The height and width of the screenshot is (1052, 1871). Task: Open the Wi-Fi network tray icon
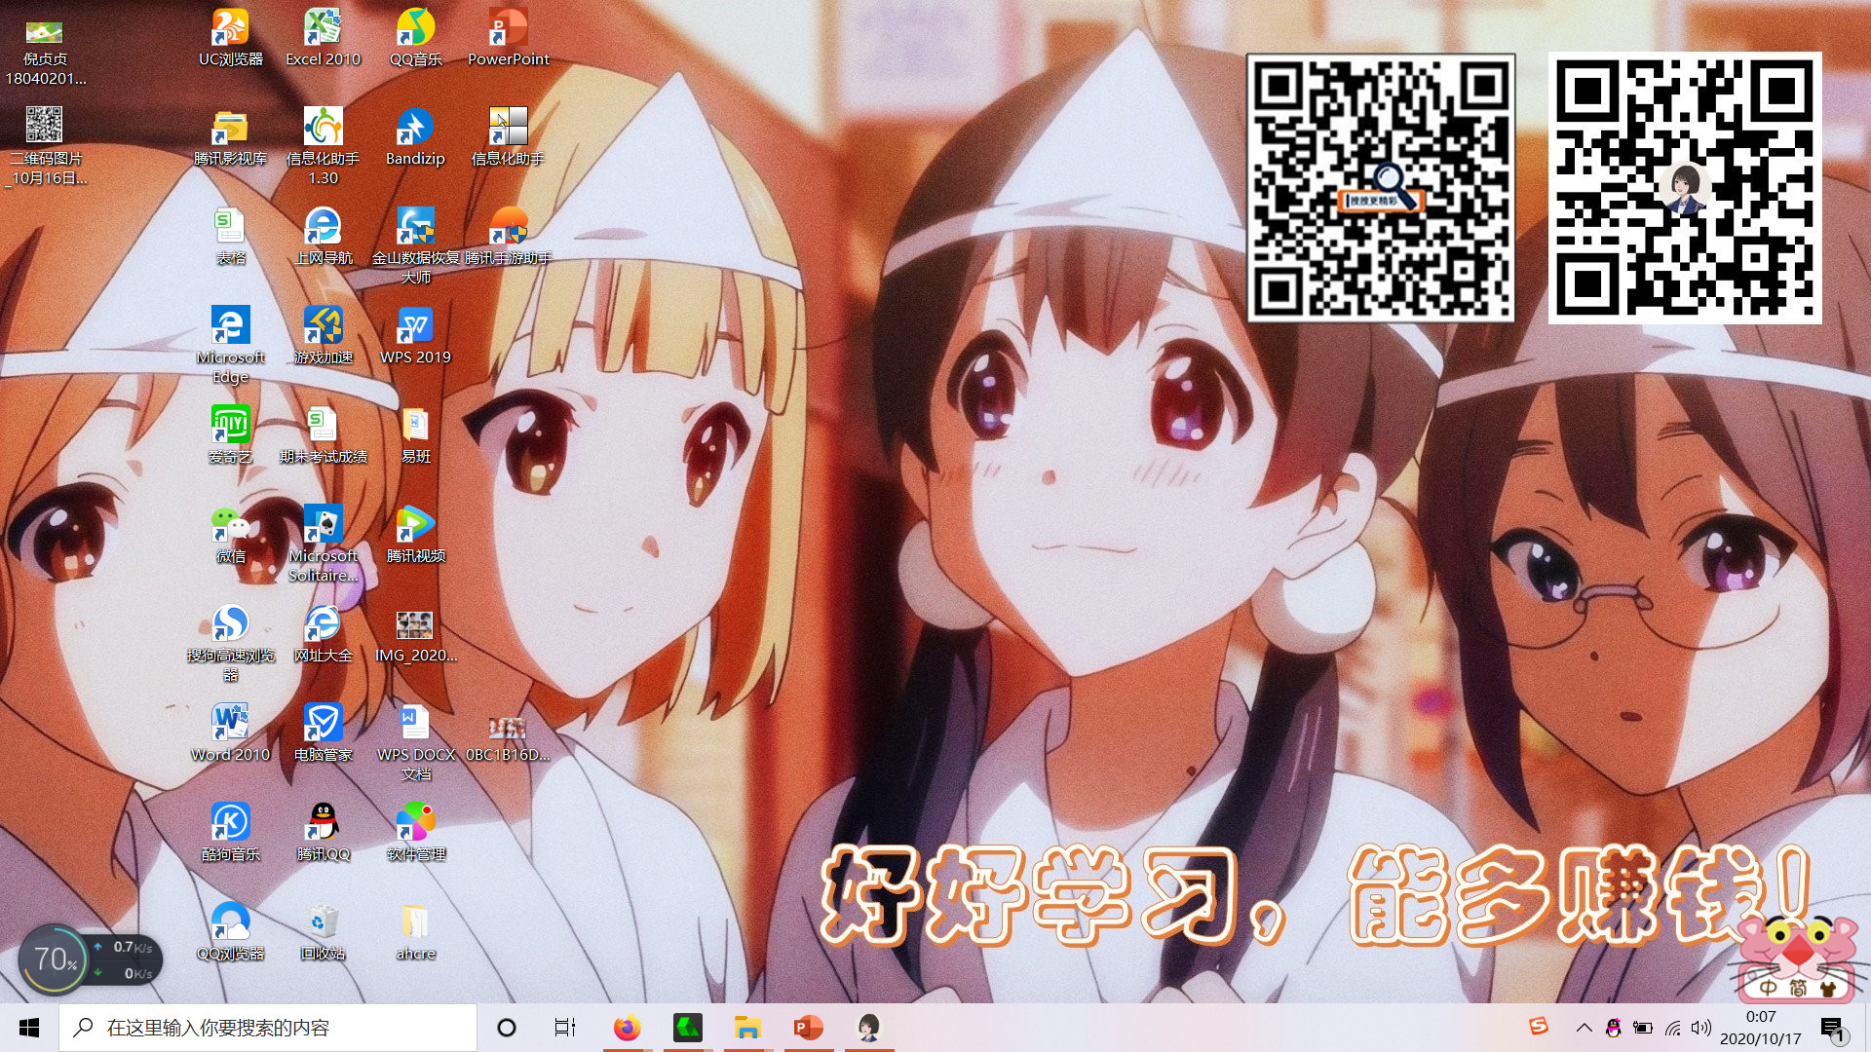pyautogui.click(x=1673, y=1028)
